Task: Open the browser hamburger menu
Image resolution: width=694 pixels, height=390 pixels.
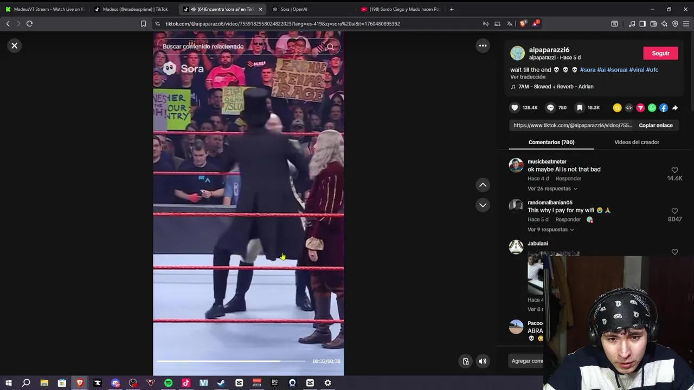Action: (686, 24)
